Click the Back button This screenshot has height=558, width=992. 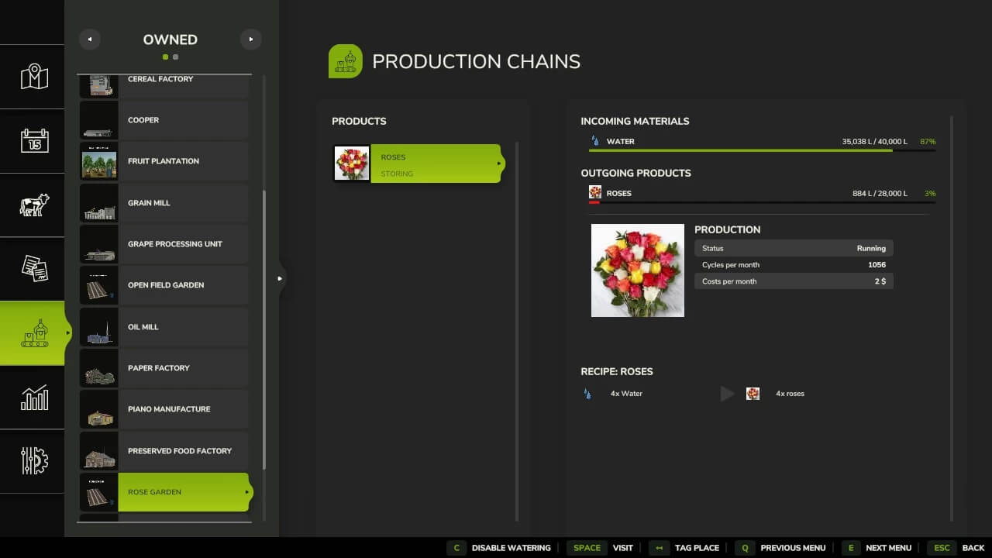(x=956, y=548)
